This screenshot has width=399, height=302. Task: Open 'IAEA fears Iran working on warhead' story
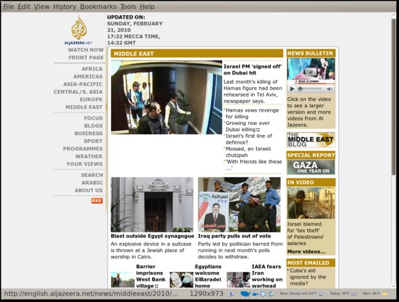click(x=267, y=276)
